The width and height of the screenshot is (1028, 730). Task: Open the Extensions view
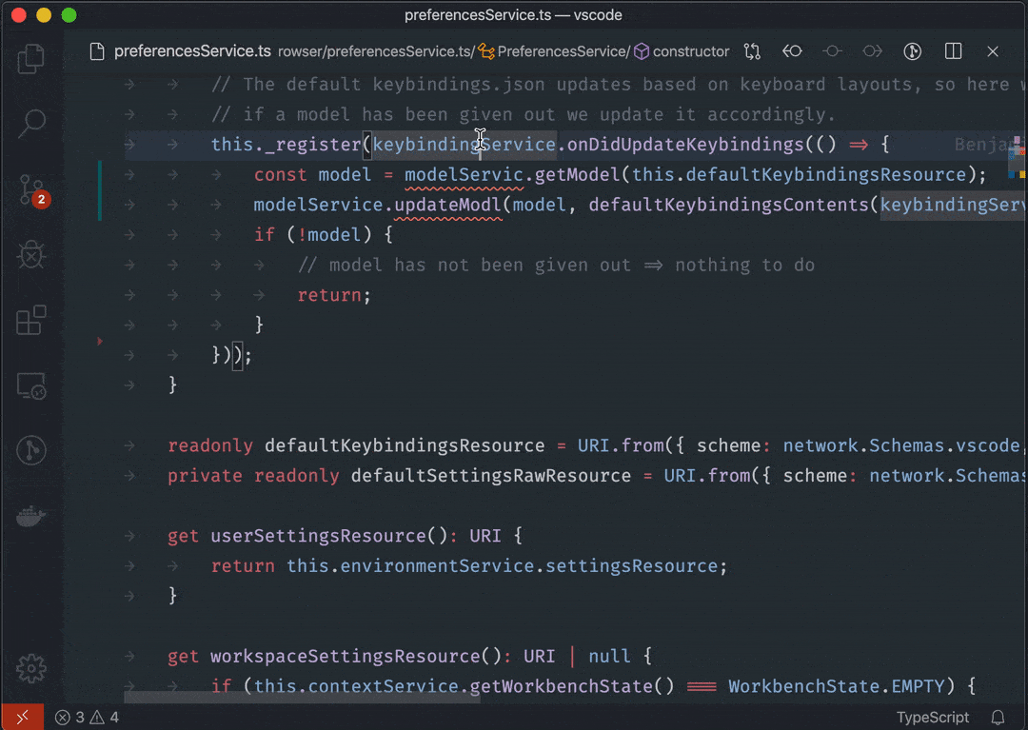tap(31, 319)
